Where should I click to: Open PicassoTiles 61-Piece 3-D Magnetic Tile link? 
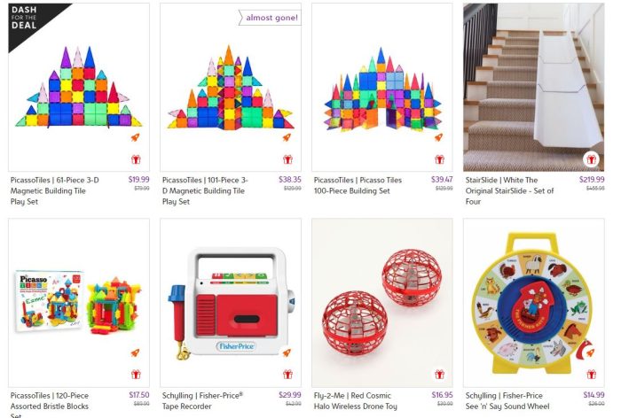pos(55,190)
